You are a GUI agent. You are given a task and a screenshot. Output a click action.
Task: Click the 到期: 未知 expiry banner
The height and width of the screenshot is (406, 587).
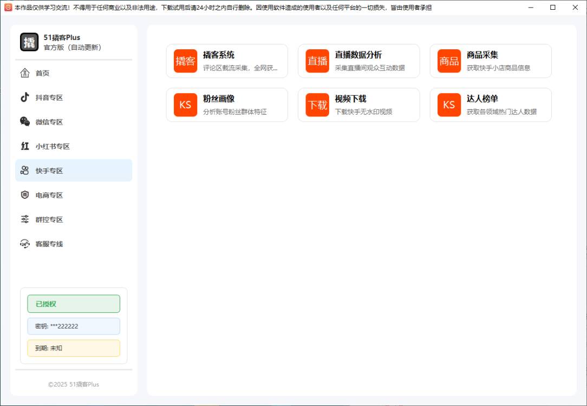73,348
